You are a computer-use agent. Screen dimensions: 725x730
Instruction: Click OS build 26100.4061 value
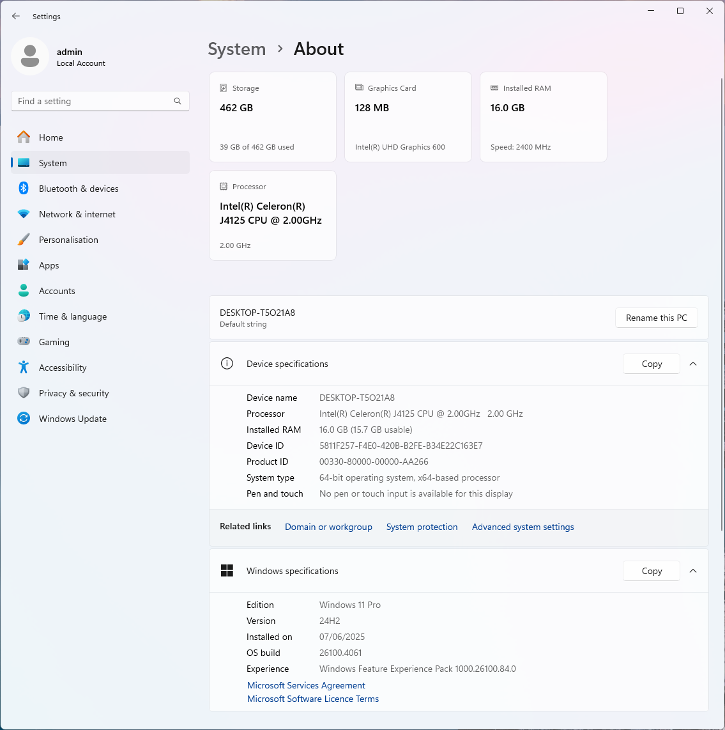(340, 653)
